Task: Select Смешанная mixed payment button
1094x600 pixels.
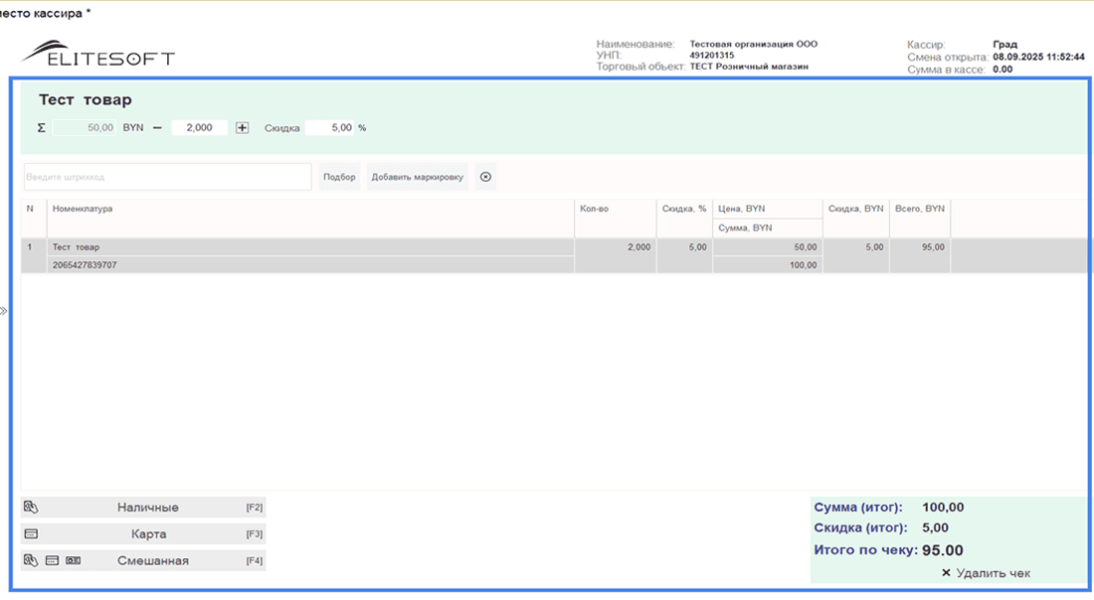Action: (152, 561)
